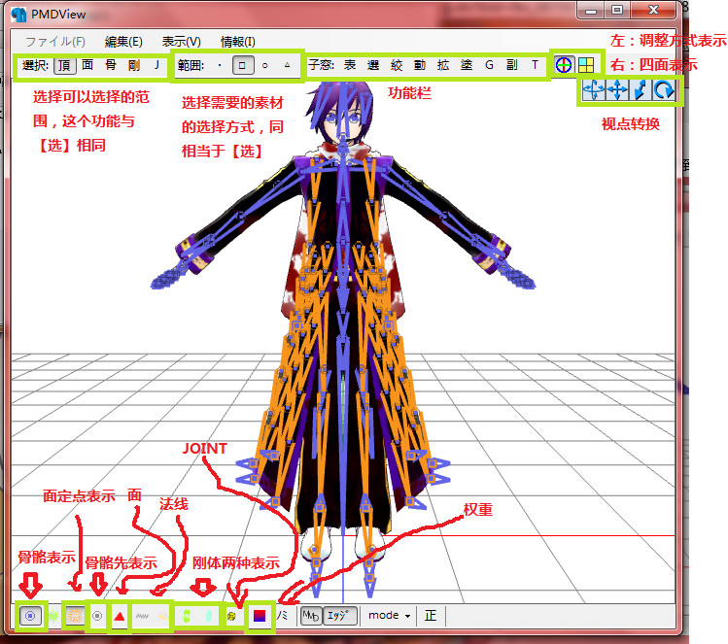Viewport: 728px width, 644px height.
Task: Select vertex mode 頂 in 選択
Action: 64,65
